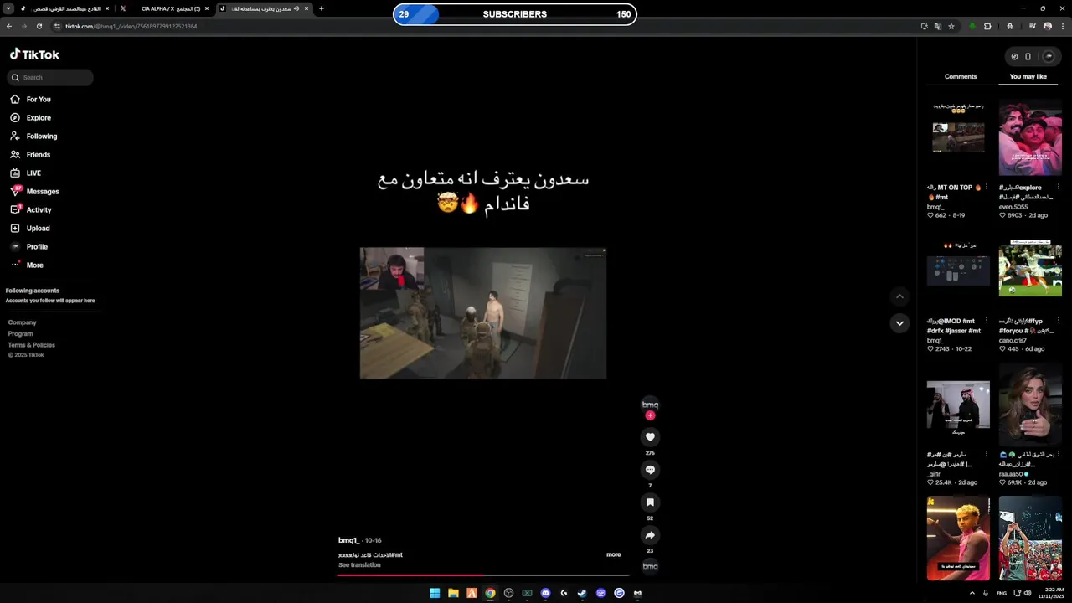
Task: Click phone icon in top-right pill
Action: tap(1028, 57)
